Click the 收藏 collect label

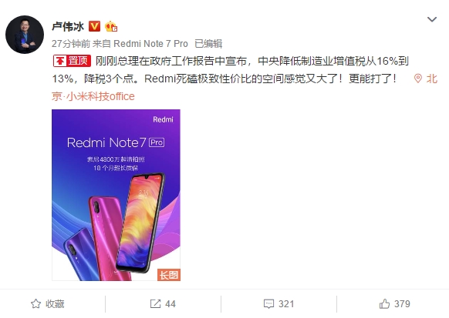point(55,303)
